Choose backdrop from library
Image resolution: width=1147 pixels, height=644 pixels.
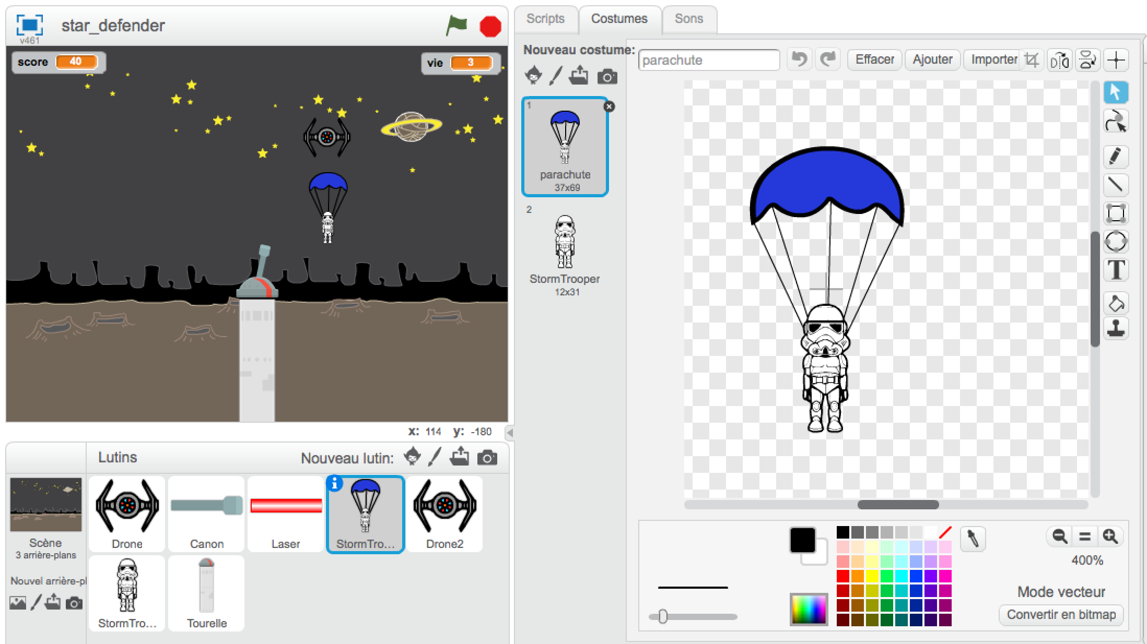(x=17, y=603)
